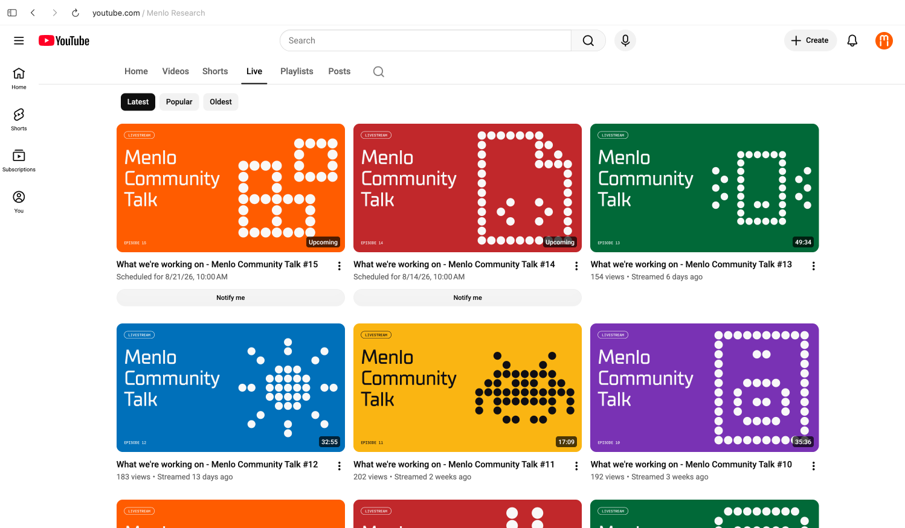Open the notifications bell
This screenshot has height=528, width=905.
point(852,40)
